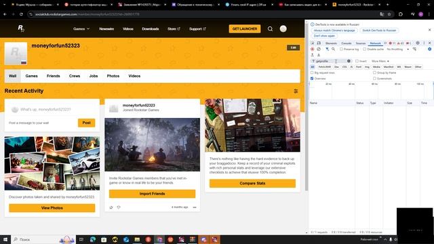This screenshot has width=434, height=244.
Task: Like the post with the heart icon
Action: (x=119, y=207)
